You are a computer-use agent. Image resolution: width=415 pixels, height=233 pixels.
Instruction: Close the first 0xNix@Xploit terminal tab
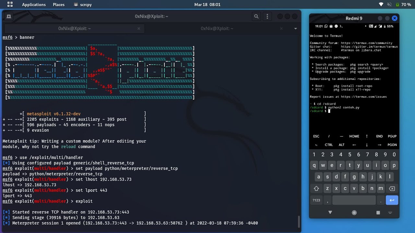pyautogui.click(x=139, y=28)
